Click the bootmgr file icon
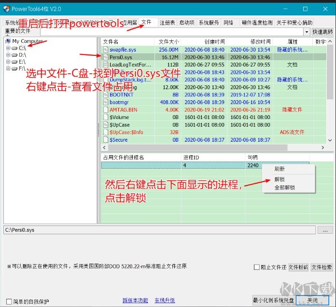The width and height of the screenshot is (336, 307). pyautogui.click(x=105, y=102)
